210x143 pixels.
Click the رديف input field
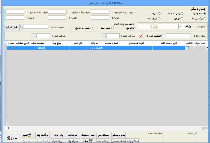tap(144, 26)
